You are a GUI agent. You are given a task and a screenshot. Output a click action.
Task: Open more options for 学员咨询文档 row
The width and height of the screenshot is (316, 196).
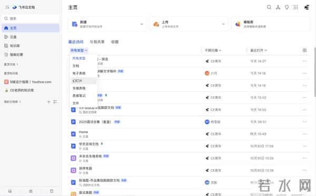click(x=305, y=146)
